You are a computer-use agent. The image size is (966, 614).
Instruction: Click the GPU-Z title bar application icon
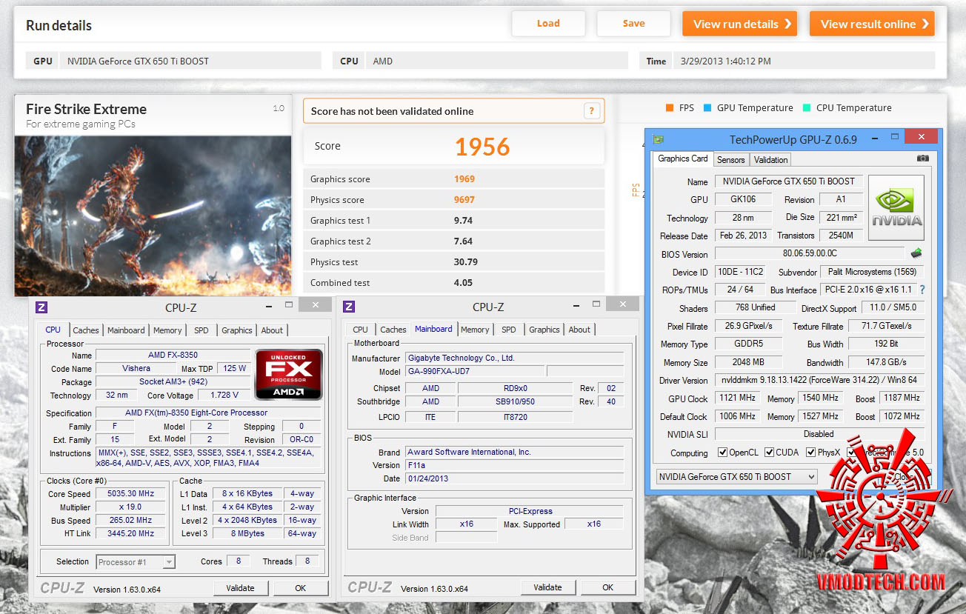coord(658,139)
